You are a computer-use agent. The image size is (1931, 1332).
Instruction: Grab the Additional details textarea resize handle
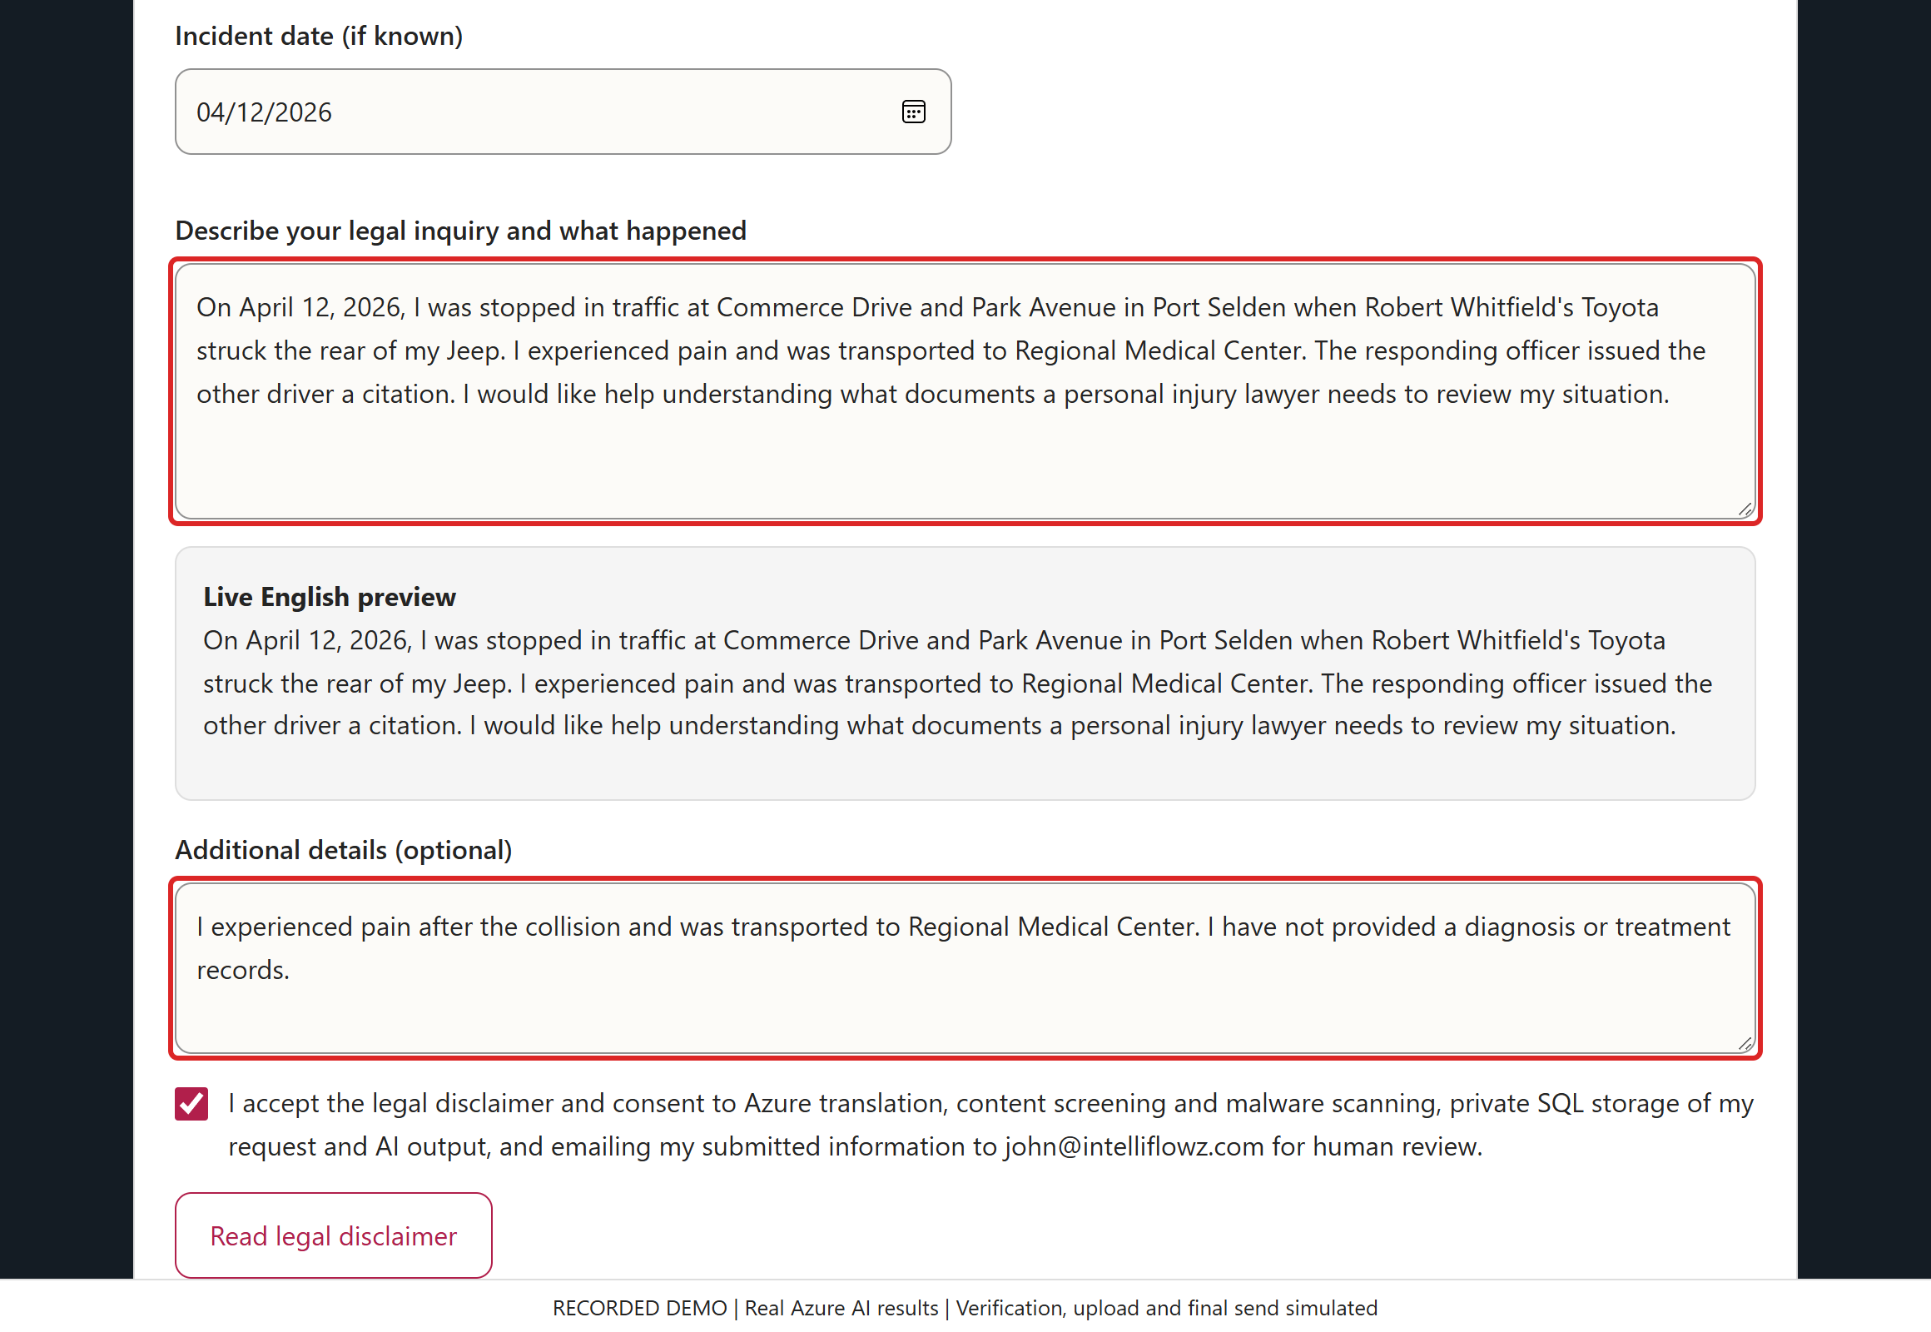[1745, 1043]
